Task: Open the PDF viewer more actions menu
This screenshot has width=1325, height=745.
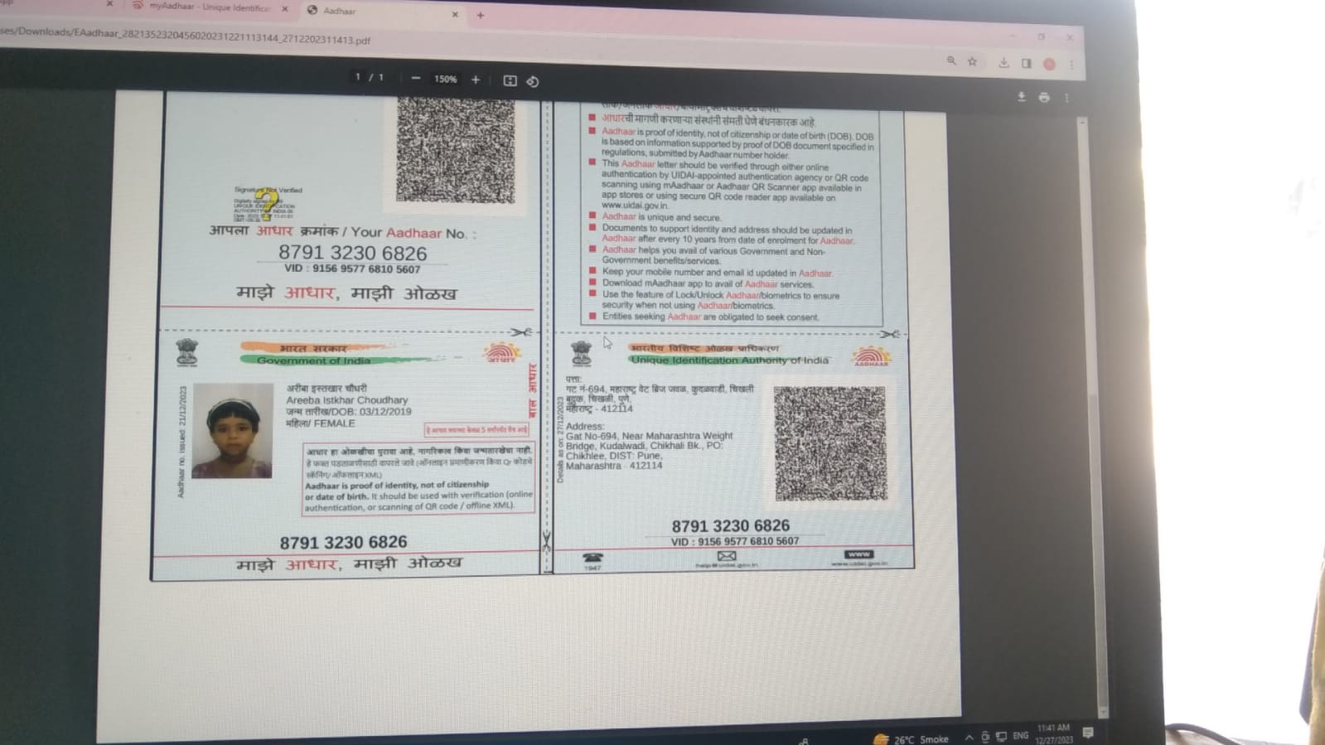Action: pyautogui.click(x=1067, y=98)
